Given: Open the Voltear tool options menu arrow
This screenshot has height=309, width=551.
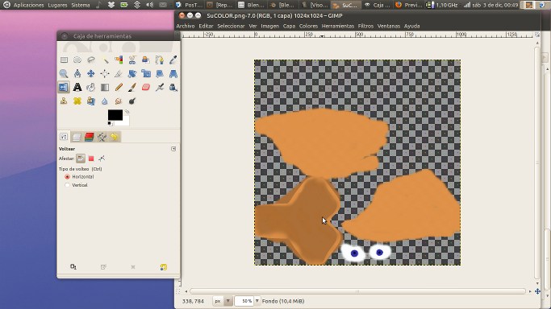Looking at the screenshot, I should pyautogui.click(x=173, y=149).
